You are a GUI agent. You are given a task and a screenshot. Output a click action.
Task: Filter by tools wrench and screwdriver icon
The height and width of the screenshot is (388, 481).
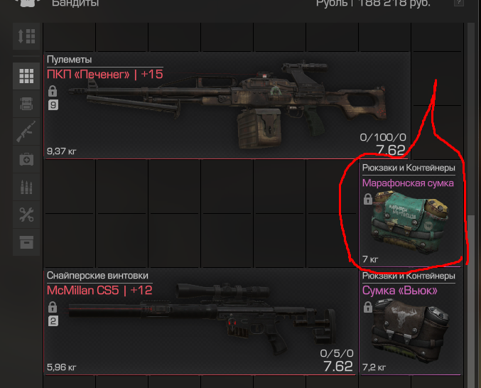point(26,215)
